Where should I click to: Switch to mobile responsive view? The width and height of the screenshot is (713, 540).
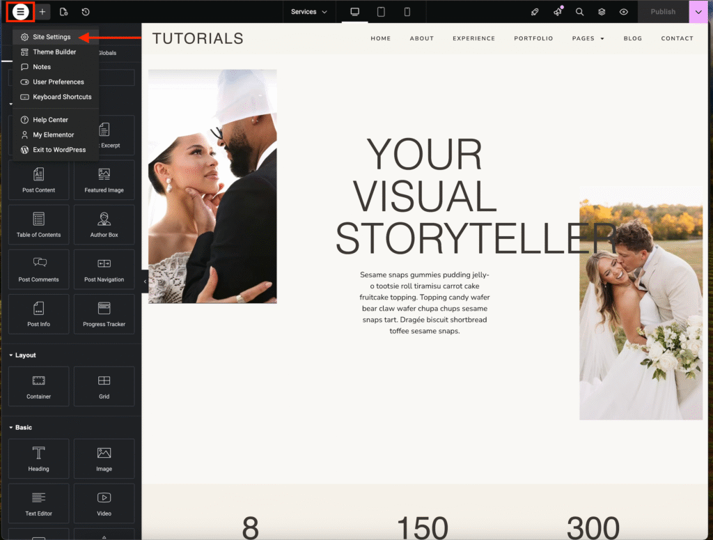click(407, 12)
